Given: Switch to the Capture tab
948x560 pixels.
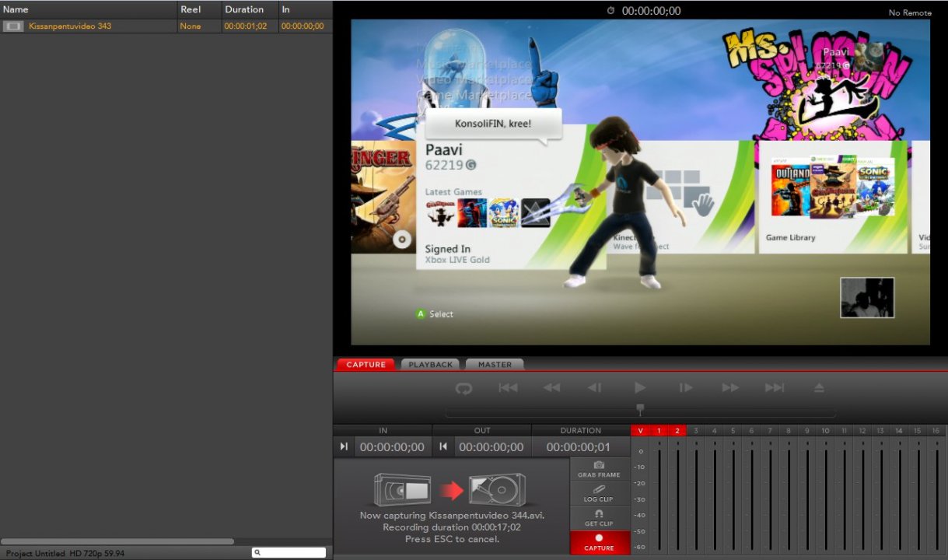Looking at the screenshot, I should click(x=366, y=364).
